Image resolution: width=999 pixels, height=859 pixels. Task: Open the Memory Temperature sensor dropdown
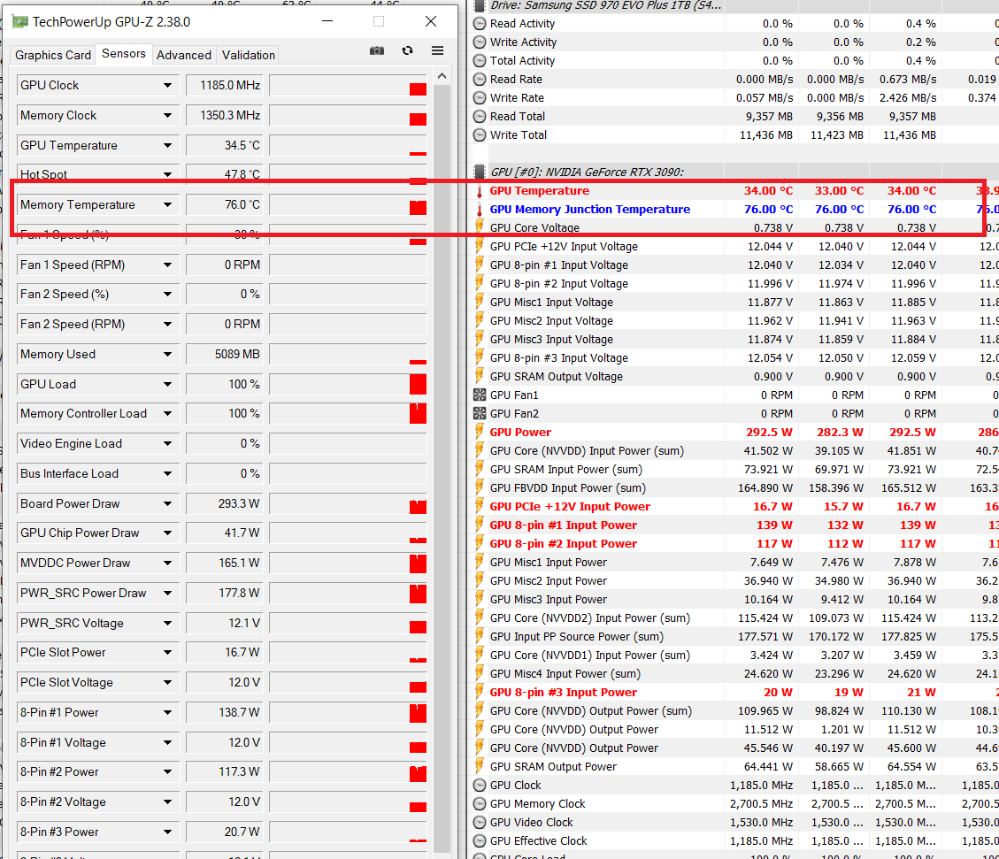(167, 205)
